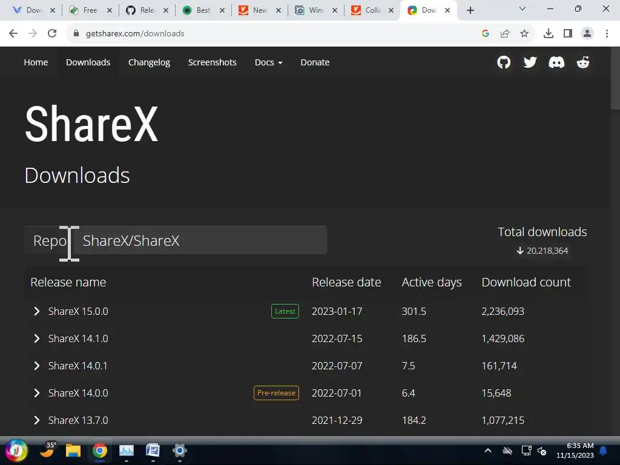Open Chrome three-dot menu
This screenshot has width=620, height=465.
tap(607, 33)
